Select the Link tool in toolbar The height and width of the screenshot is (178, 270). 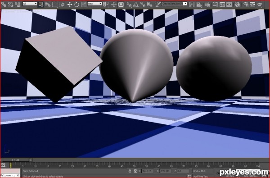(4, 5)
